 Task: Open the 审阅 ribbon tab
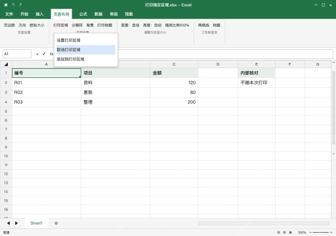(114, 14)
